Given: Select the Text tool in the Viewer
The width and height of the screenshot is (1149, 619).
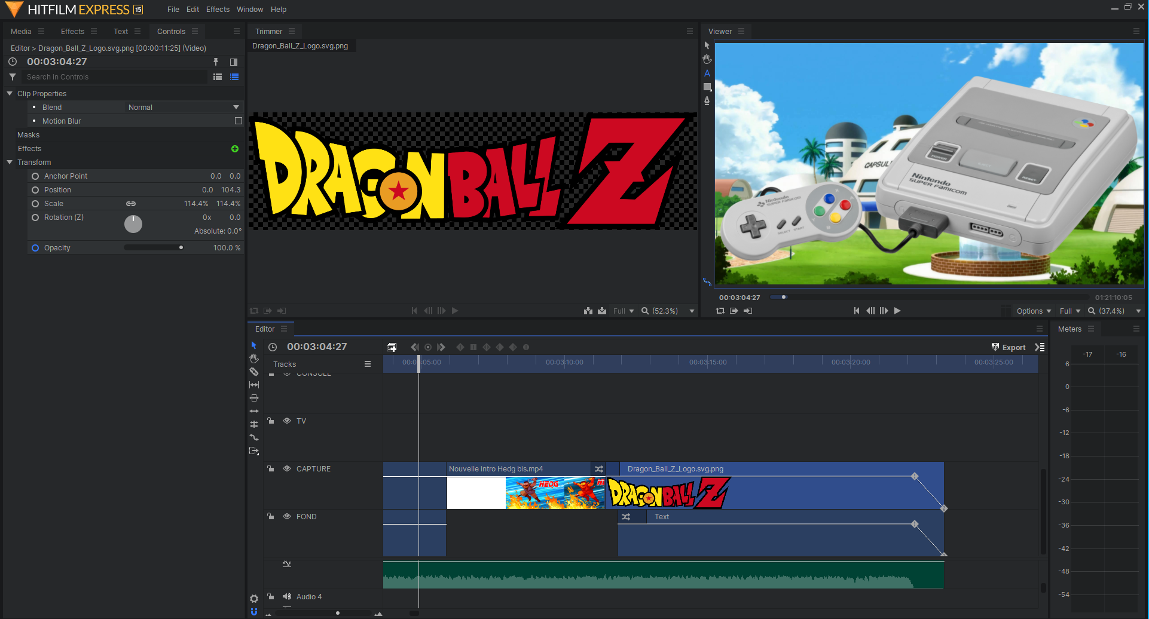Looking at the screenshot, I should (x=707, y=73).
